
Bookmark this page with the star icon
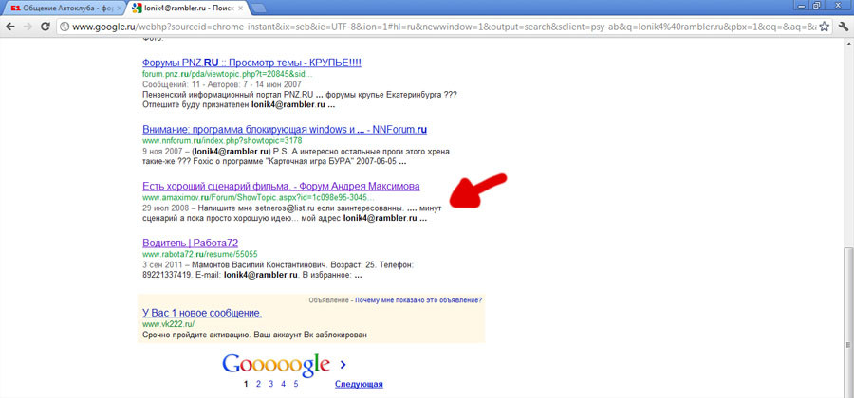825,27
